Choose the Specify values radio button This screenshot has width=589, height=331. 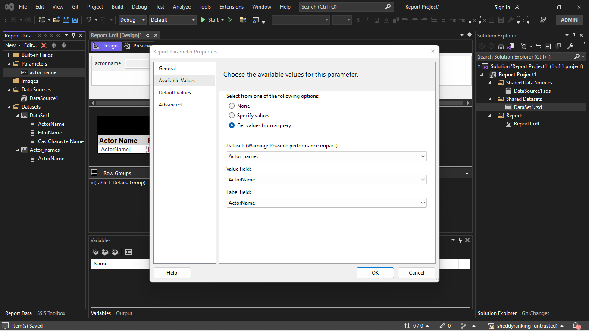pos(232,115)
